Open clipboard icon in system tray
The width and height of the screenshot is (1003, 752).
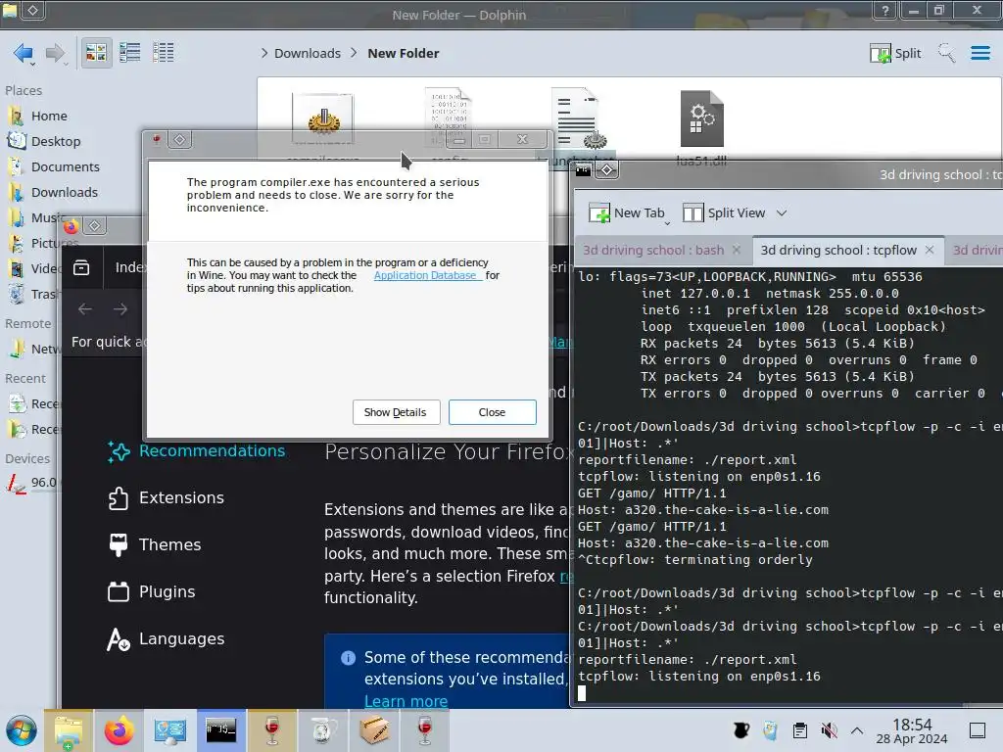[x=799, y=730]
